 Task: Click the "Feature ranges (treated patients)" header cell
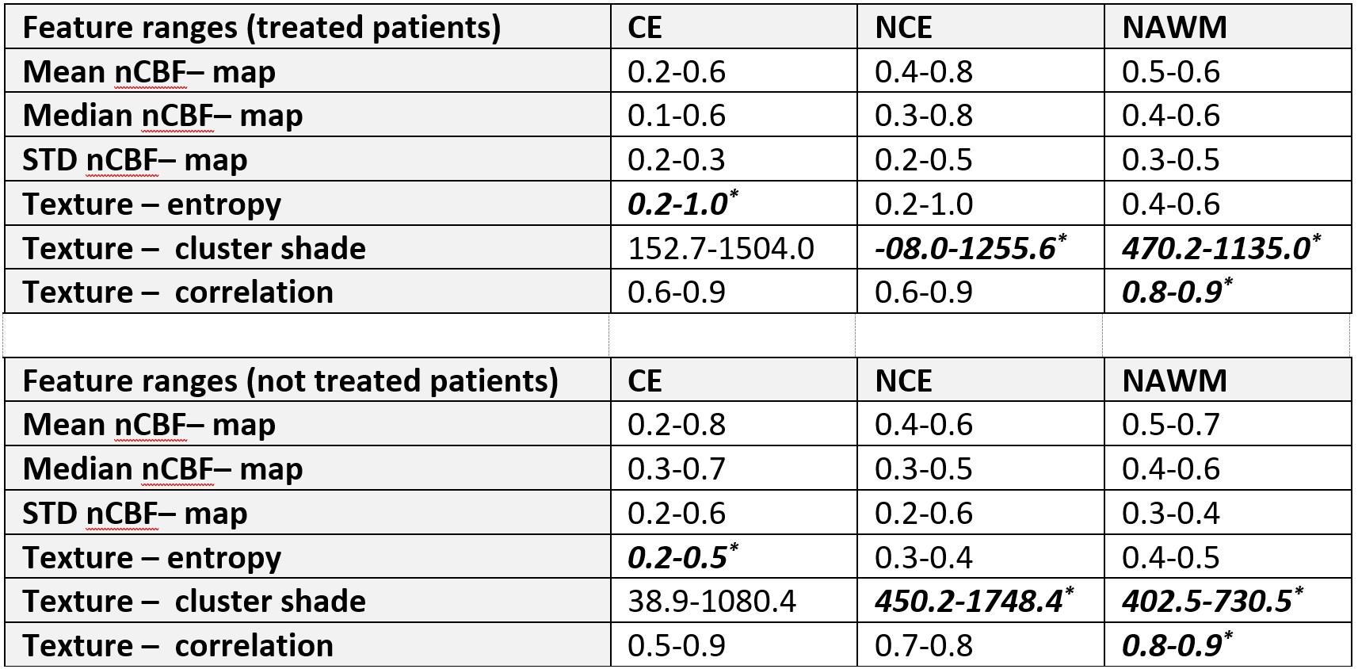[261, 28]
